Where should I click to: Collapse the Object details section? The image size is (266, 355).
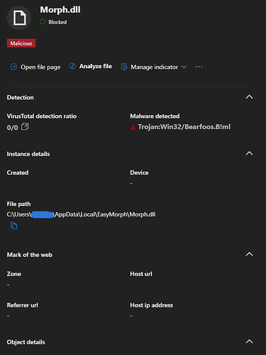[249, 342]
